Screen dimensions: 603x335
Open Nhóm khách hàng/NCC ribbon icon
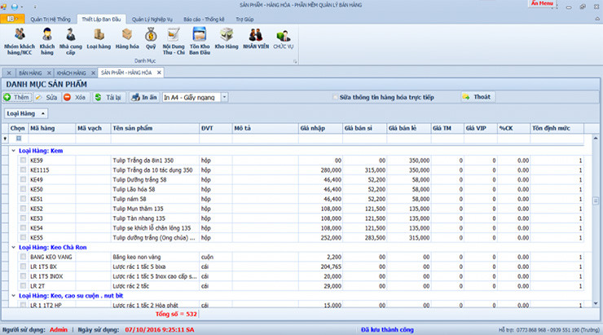point(20,42)
